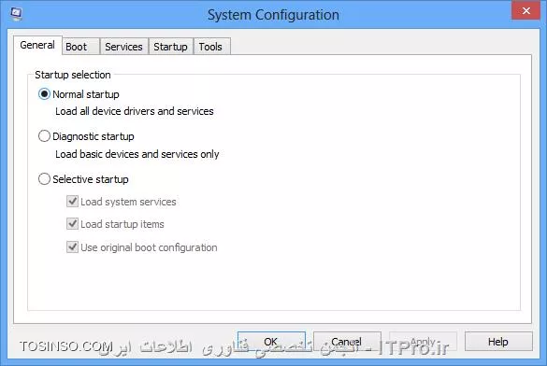Screen dimensions: 547x366
Task: Open the Startup tab
Action: 170,47
